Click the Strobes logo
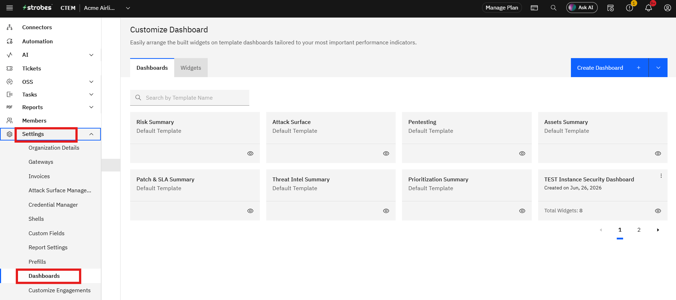Viewport: 676px width, 300px height. coord(37,7)
